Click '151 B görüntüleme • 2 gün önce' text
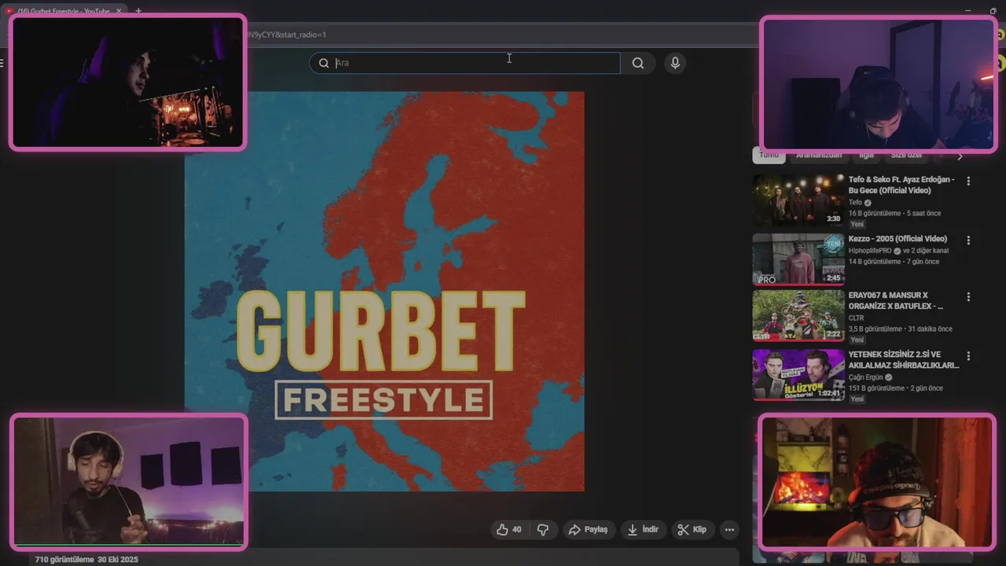The height and width of the screenshot is (566, 1006). [895, 388]
